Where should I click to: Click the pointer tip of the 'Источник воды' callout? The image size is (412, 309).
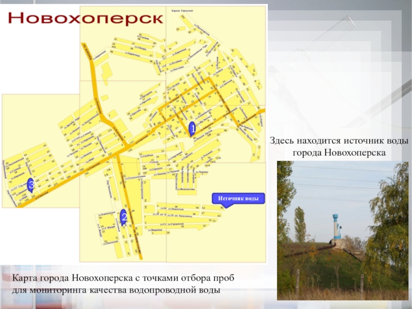(225, 207)
